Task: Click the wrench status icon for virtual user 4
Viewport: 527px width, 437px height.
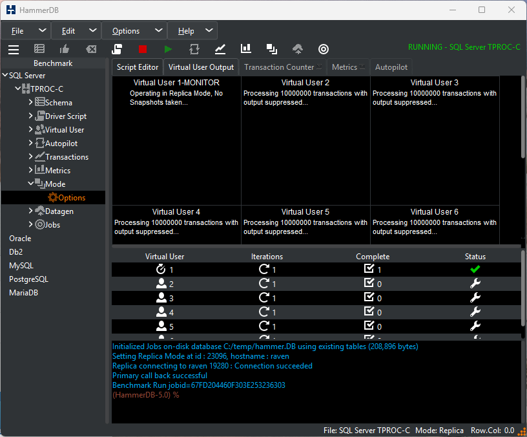Action: coord(475,312)
